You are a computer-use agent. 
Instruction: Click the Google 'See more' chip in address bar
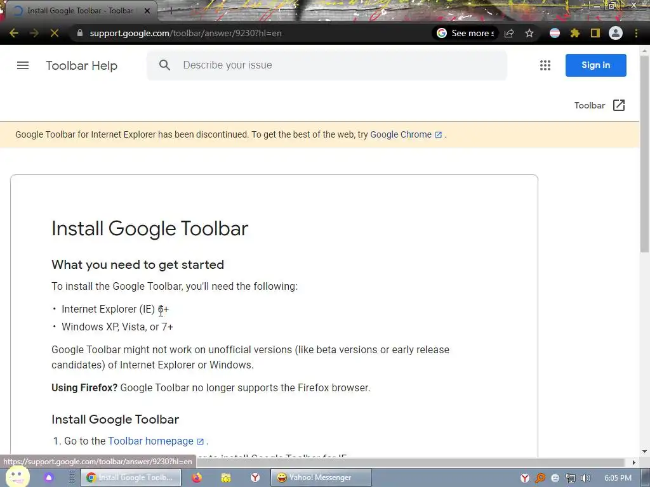point(465,33)
